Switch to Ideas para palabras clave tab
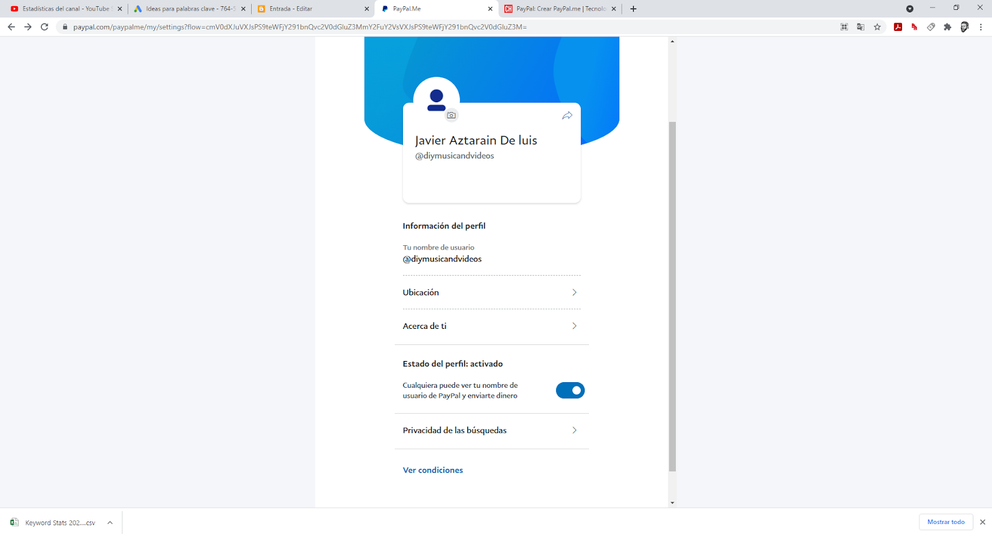992x537 pixels. click(x=189, y=9)
